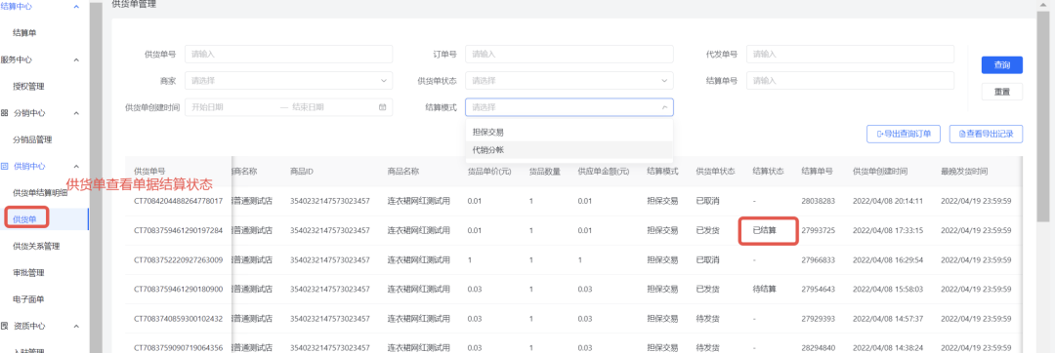The image size is (1055, 353).
Task: Click the 已结算 status cell
Action: (764, 230)
